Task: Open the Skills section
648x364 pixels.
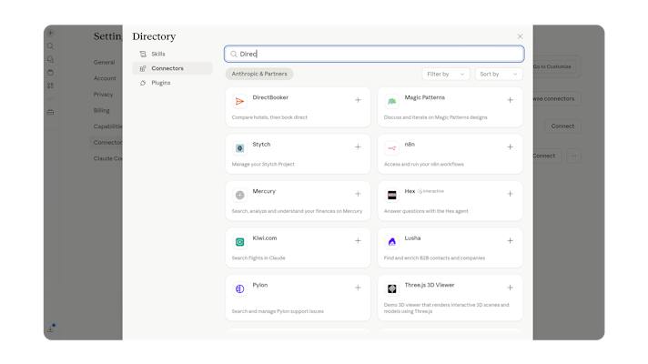Action: (172, 54)
